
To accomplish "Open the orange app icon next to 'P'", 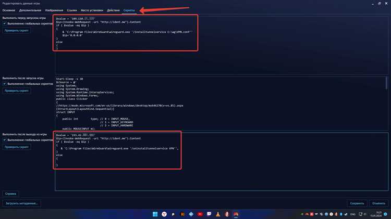I will tap(182, 214).
